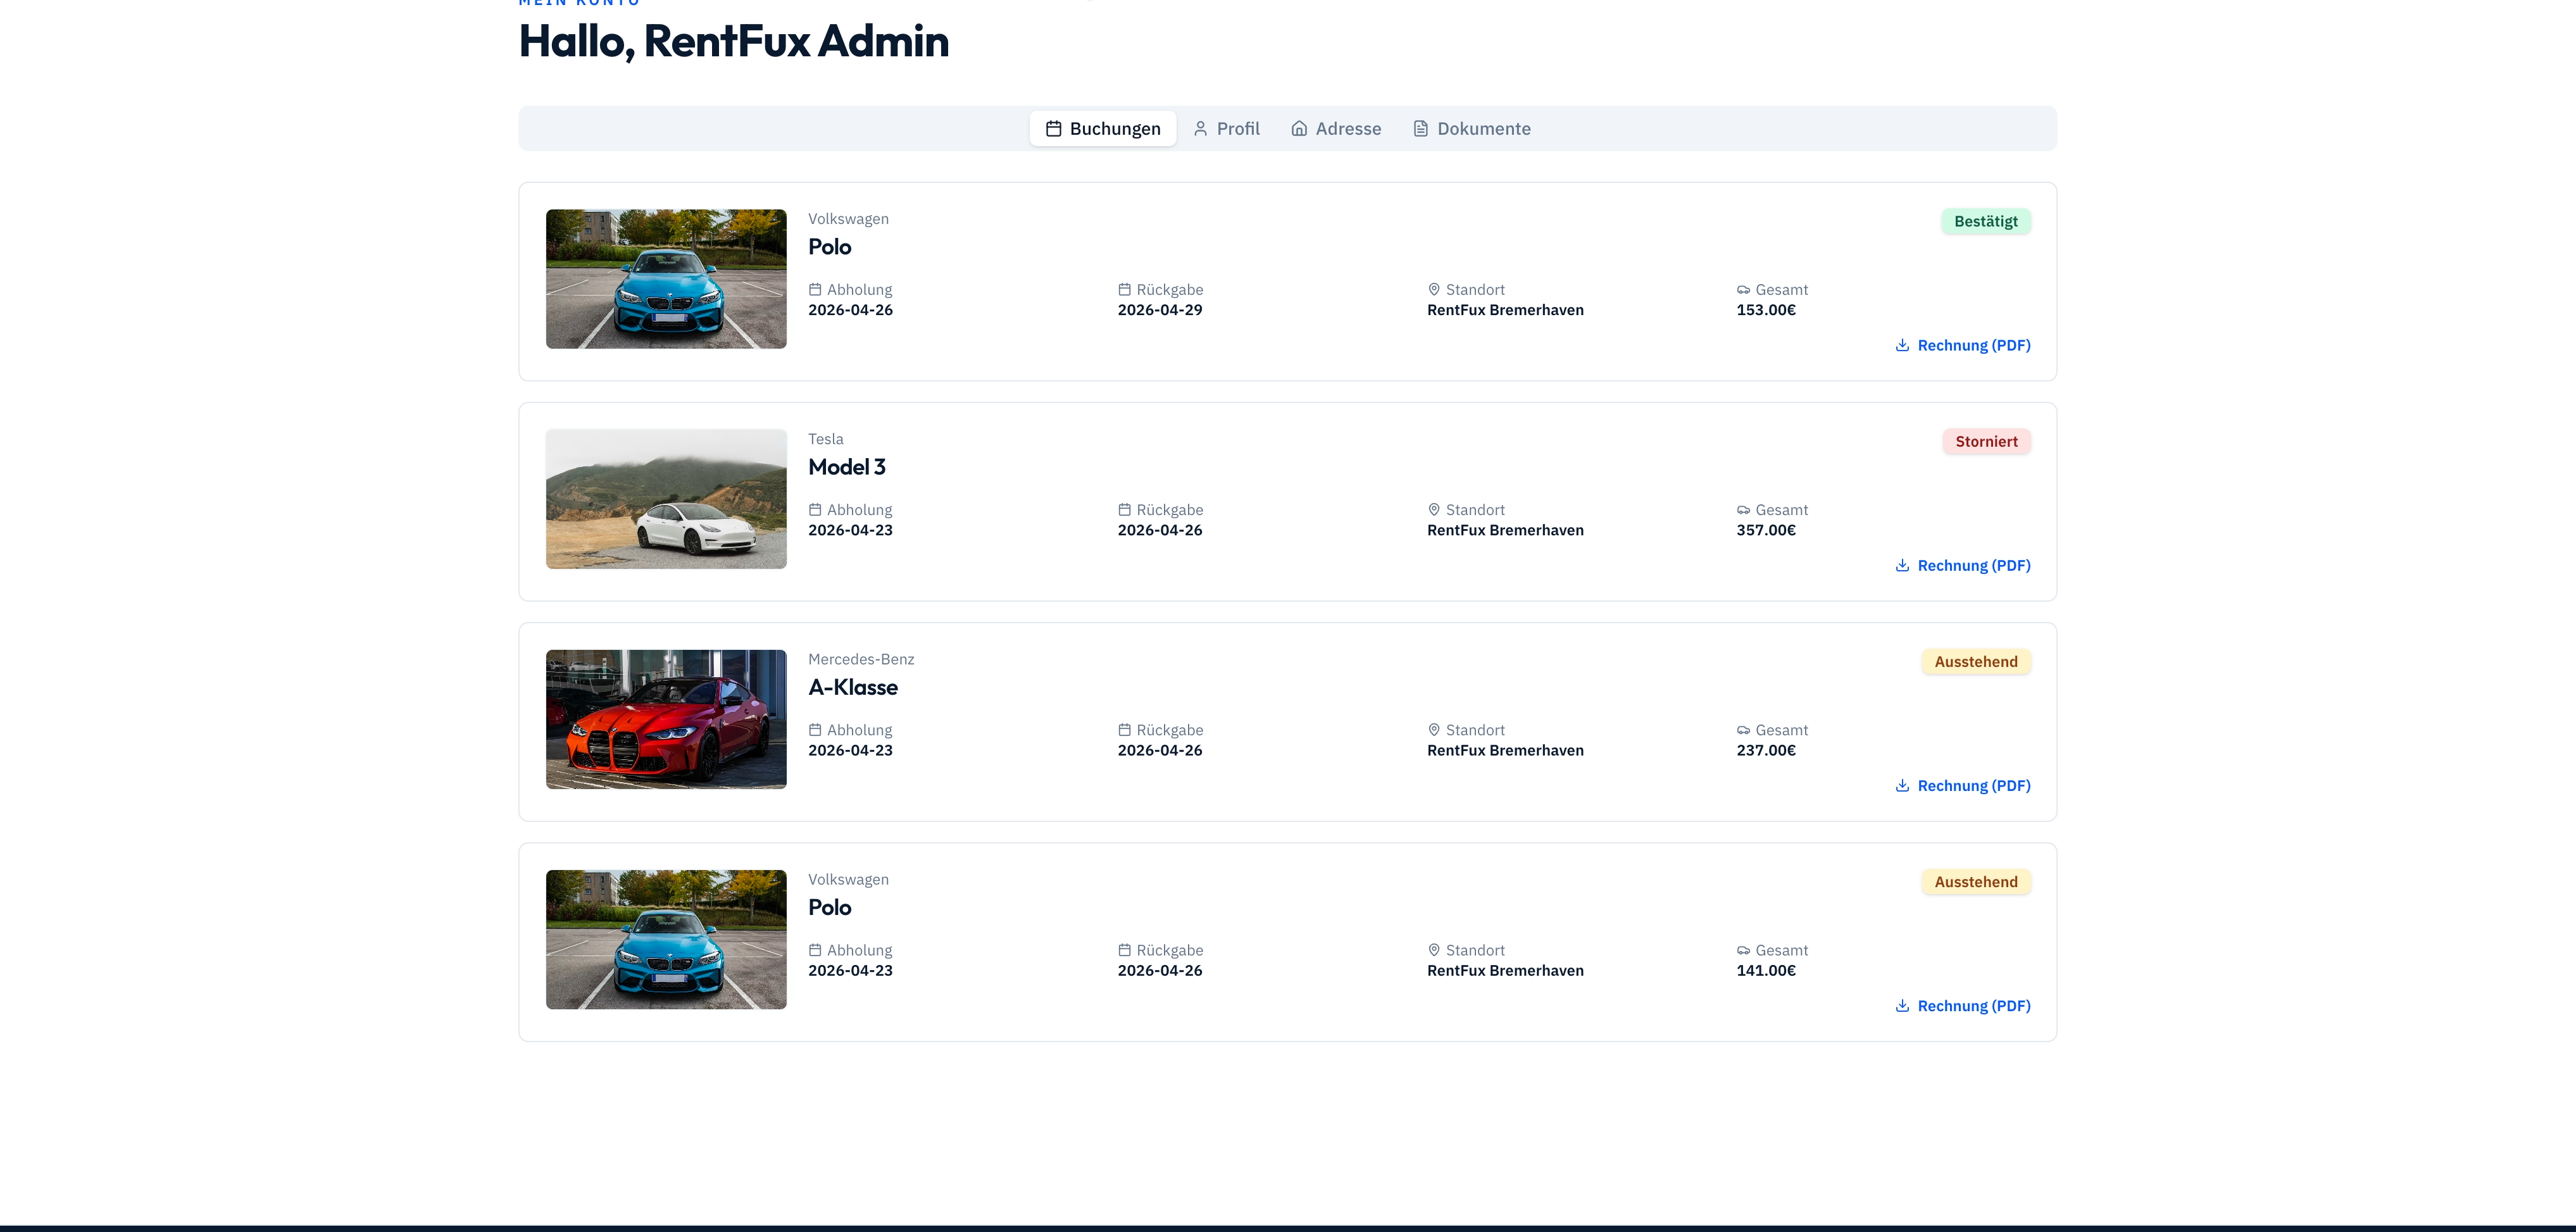
Task: Click the calendar icon in Buchungen tab
Action: point(1053,129)
